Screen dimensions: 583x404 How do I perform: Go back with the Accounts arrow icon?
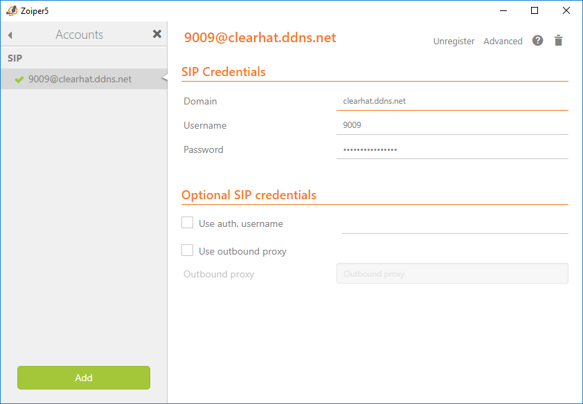click(x=10, y=35)
